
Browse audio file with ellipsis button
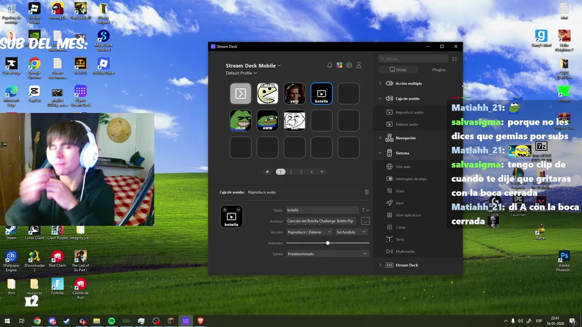coord(365,221)
